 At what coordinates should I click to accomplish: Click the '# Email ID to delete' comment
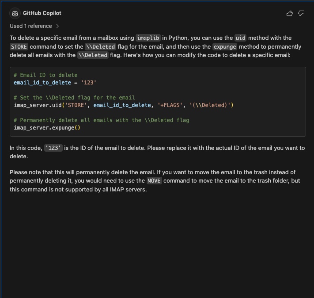click(x=45, y=75)
